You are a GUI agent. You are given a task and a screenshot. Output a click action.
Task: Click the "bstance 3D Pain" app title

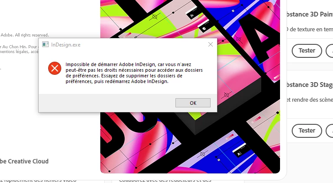pyautogui.click(x=310, y=14)
